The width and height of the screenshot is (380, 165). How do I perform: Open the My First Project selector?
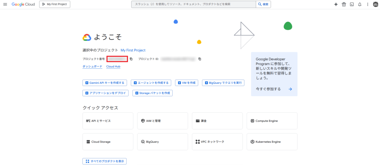point(55,4)
